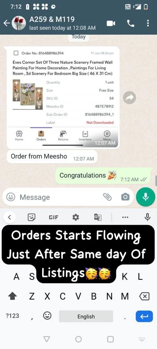The width and height of the screenshot is (157, 349).
Task: Tap the attachment paperclip icon
Action: click(107, 197)
